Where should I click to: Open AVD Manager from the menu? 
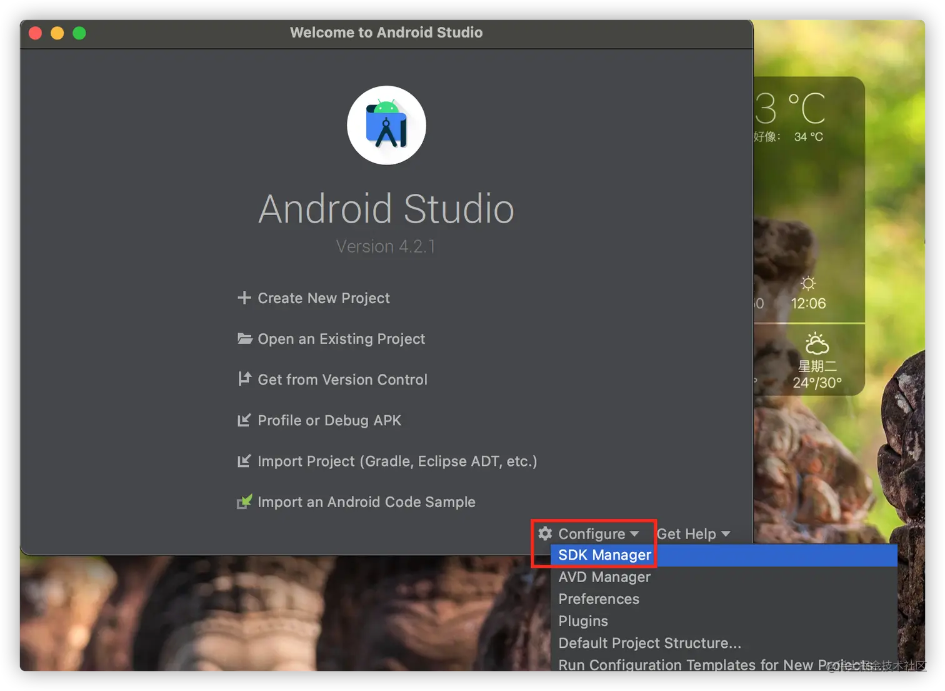724,577
